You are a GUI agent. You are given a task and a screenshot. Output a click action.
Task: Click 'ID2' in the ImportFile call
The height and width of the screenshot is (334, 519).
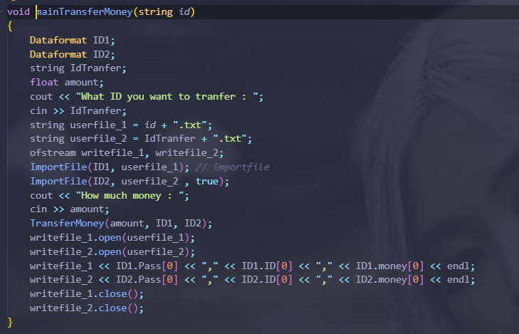tap(101, 181)
